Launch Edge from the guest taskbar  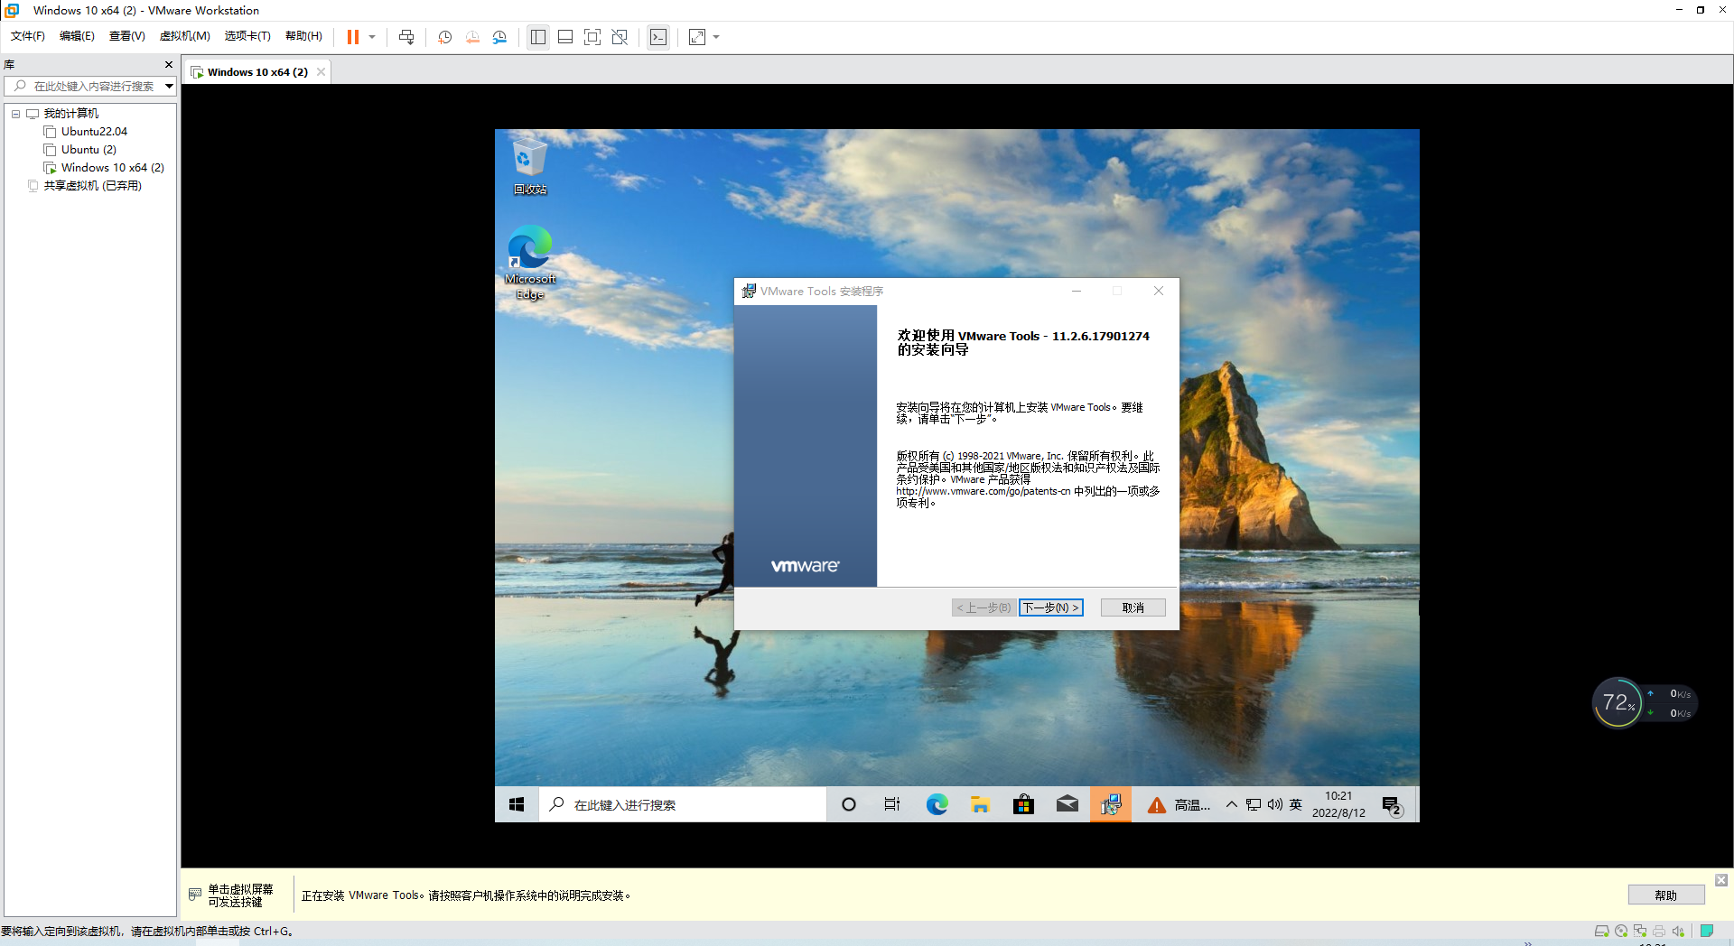pyautogui.click(x=937, y=804)
